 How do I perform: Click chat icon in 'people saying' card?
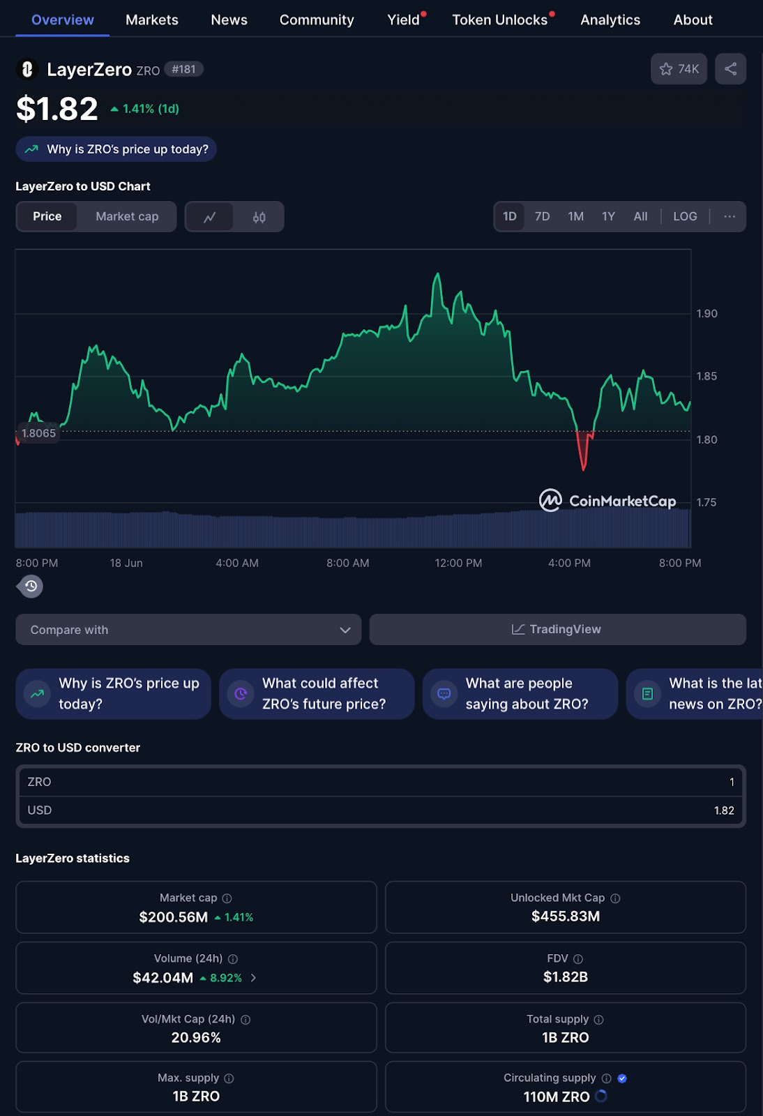coord(444,694)
